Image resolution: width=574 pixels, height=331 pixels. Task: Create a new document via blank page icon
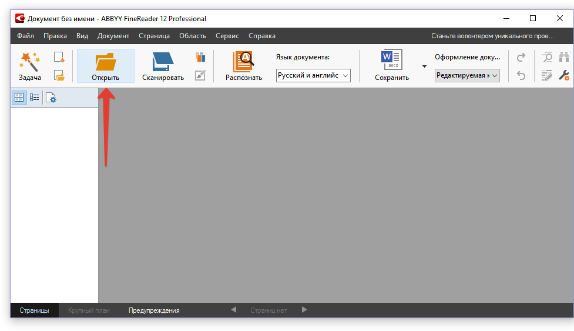59,57
